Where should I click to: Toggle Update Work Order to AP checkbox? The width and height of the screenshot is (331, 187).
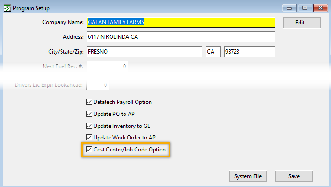click(89, 138)
